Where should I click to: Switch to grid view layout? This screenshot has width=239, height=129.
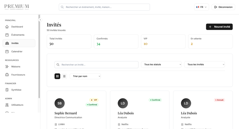(x=57, y=76)
